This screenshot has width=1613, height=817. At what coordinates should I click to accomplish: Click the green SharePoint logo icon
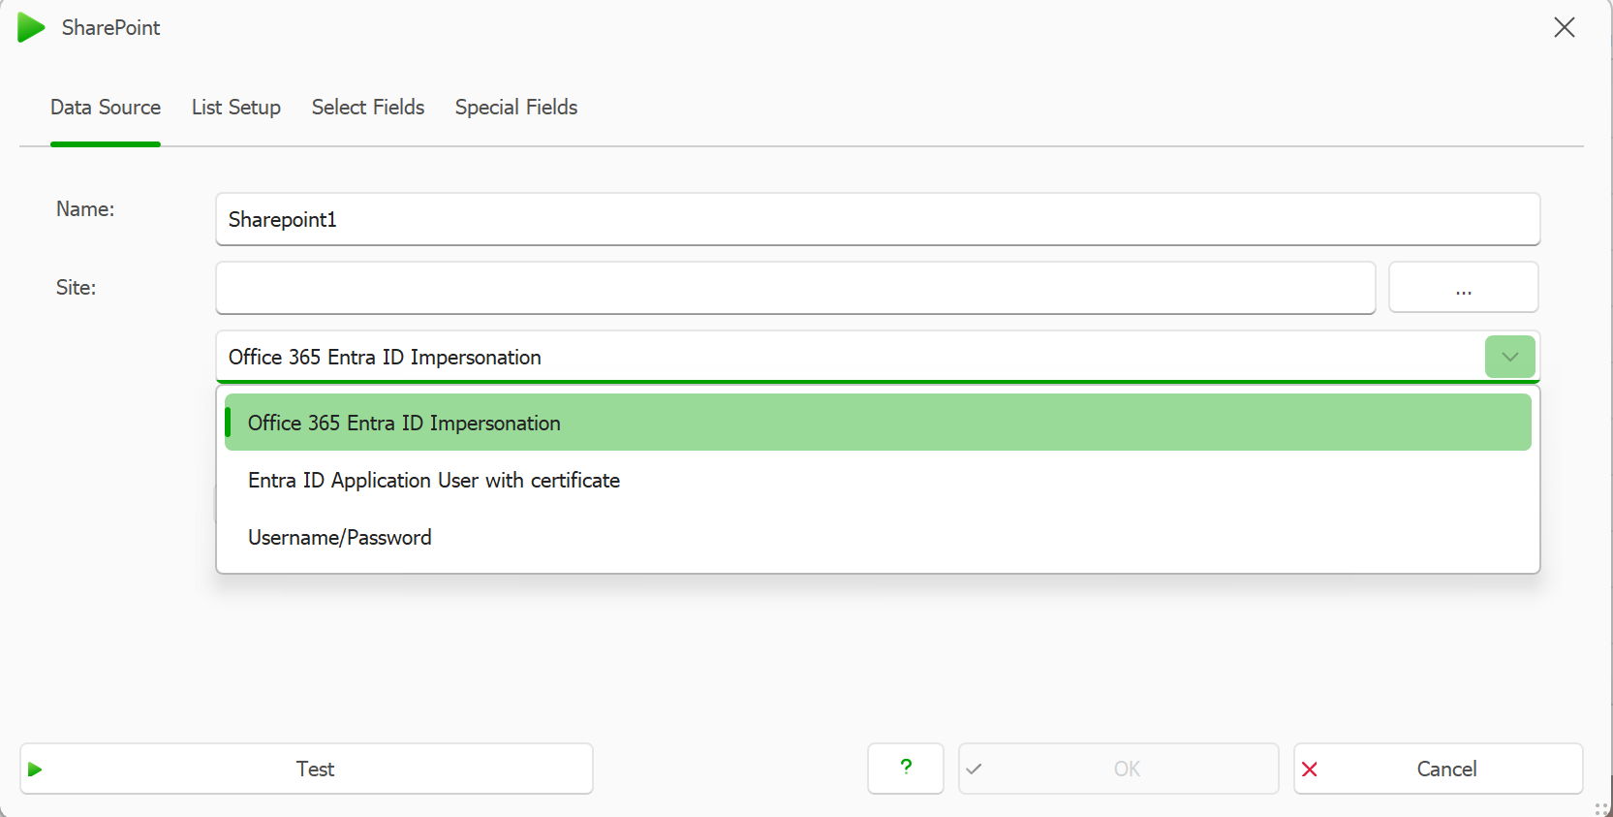click(x=31, y=27)
